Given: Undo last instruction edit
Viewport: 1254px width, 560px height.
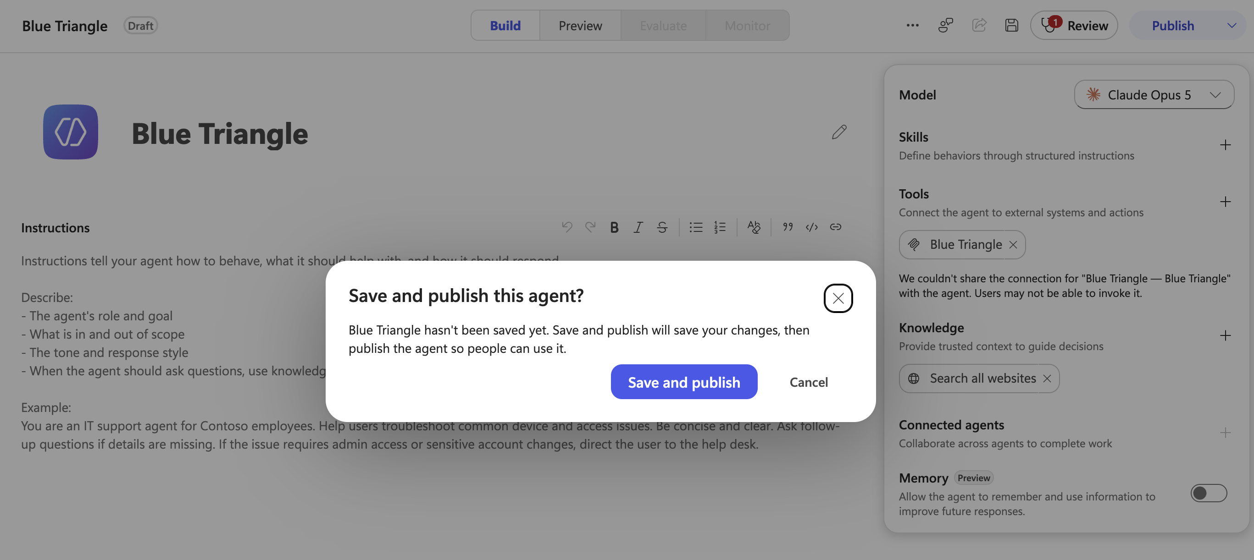Looking at the screenshot, I should [566, 227].
